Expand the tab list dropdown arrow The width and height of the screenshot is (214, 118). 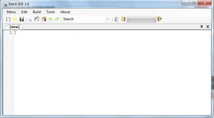202,27
